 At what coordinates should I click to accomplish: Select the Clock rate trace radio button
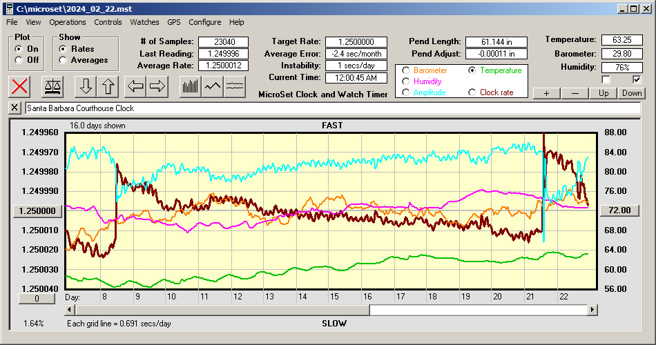[x=472, y=92]
